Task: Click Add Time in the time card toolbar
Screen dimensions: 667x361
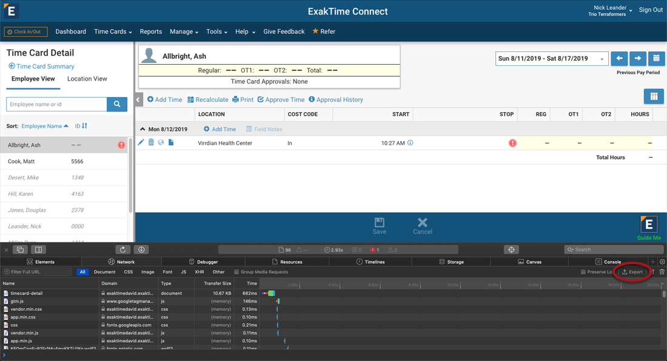Action: pos(164,100)
